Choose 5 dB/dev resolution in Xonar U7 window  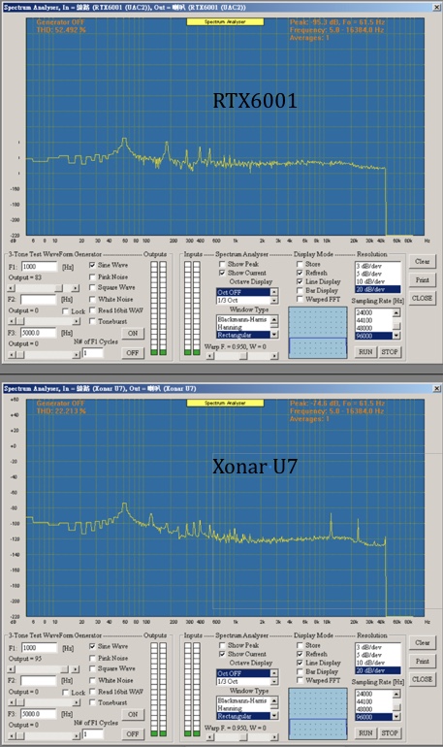coord(378,655)
